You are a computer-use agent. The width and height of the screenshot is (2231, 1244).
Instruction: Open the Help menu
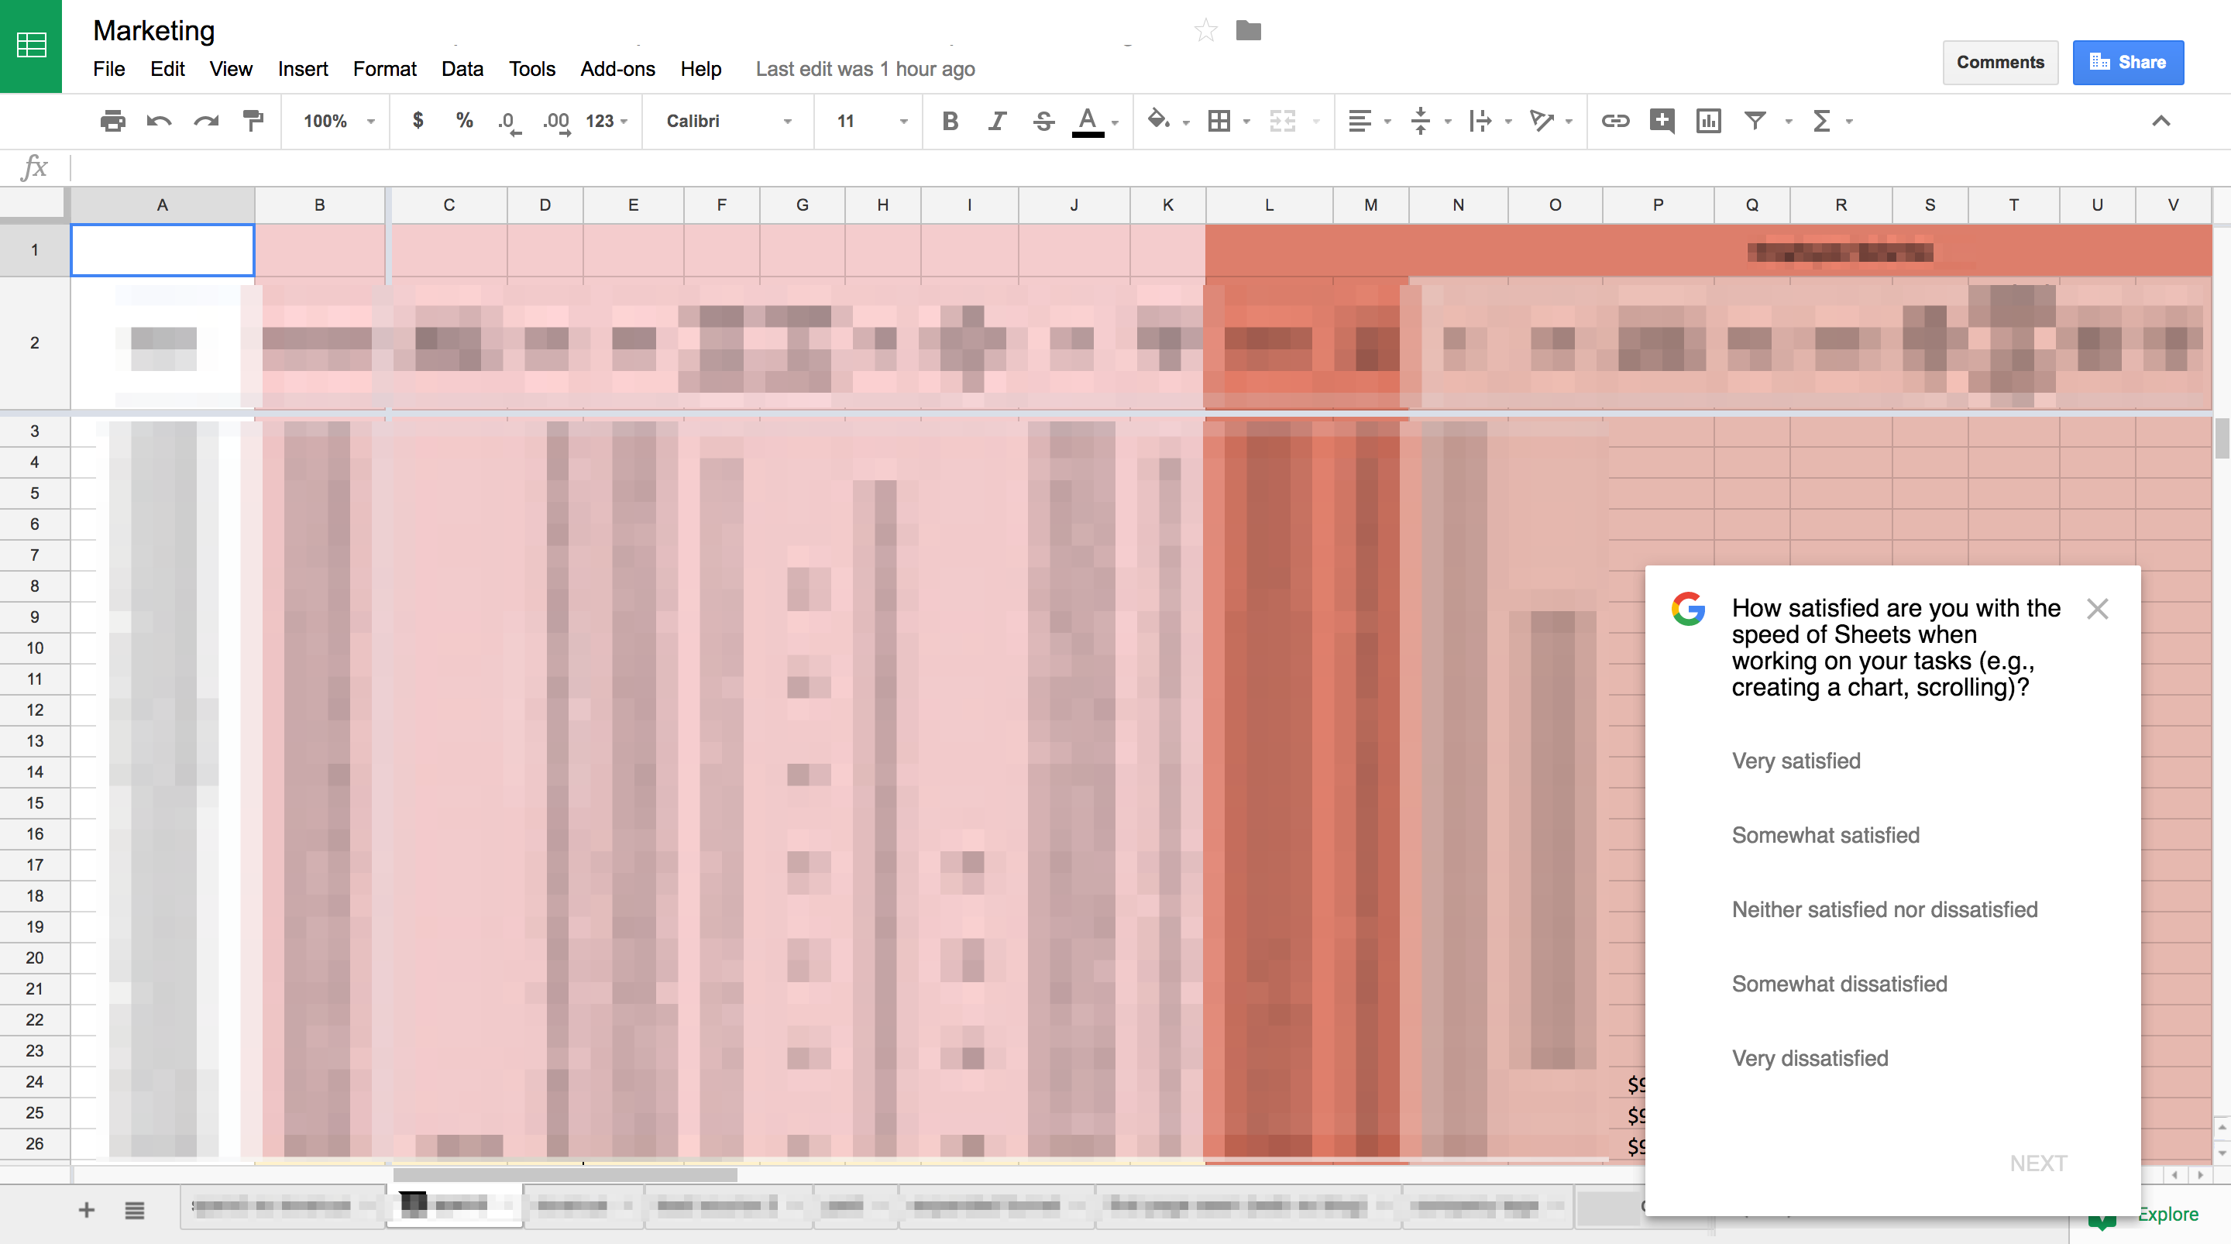pyautogui.click(x=700, y=69)
